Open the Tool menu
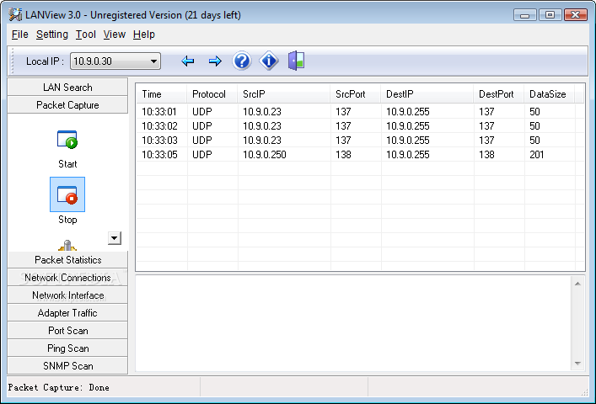596x404 pixels. (85, 35)
